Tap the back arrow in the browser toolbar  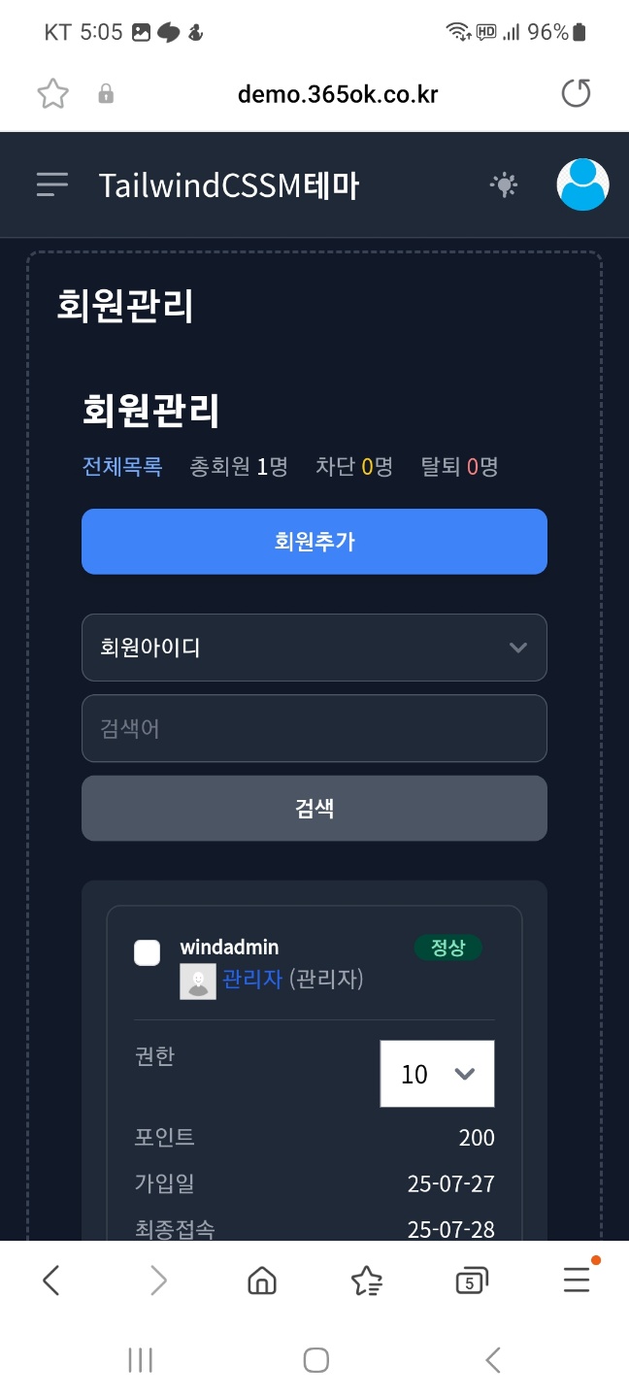pos(52,1280)
